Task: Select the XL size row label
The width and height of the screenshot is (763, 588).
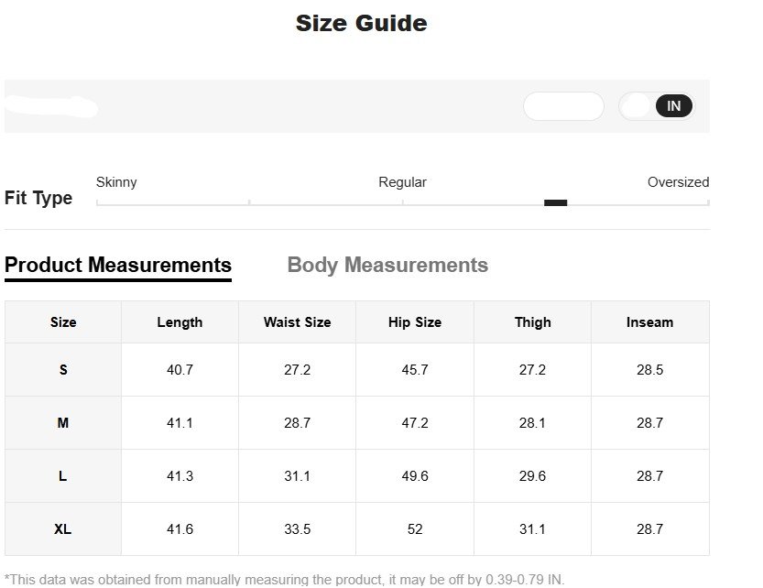Action: (x=63, y=529)
